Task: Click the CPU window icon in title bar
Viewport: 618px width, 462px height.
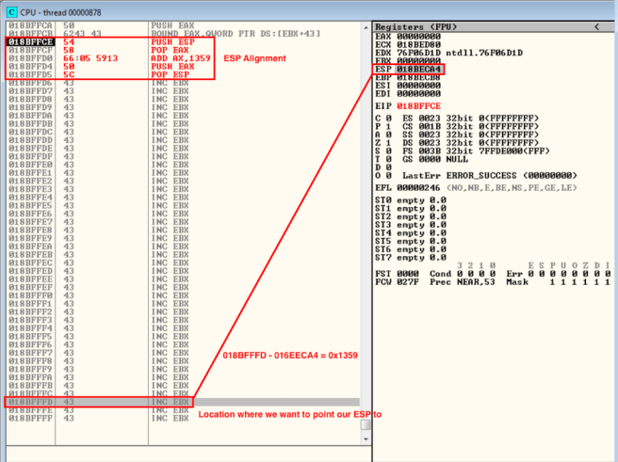Action: 8,8
